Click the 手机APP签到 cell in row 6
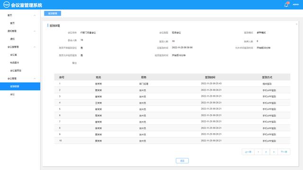 point(269,116)
